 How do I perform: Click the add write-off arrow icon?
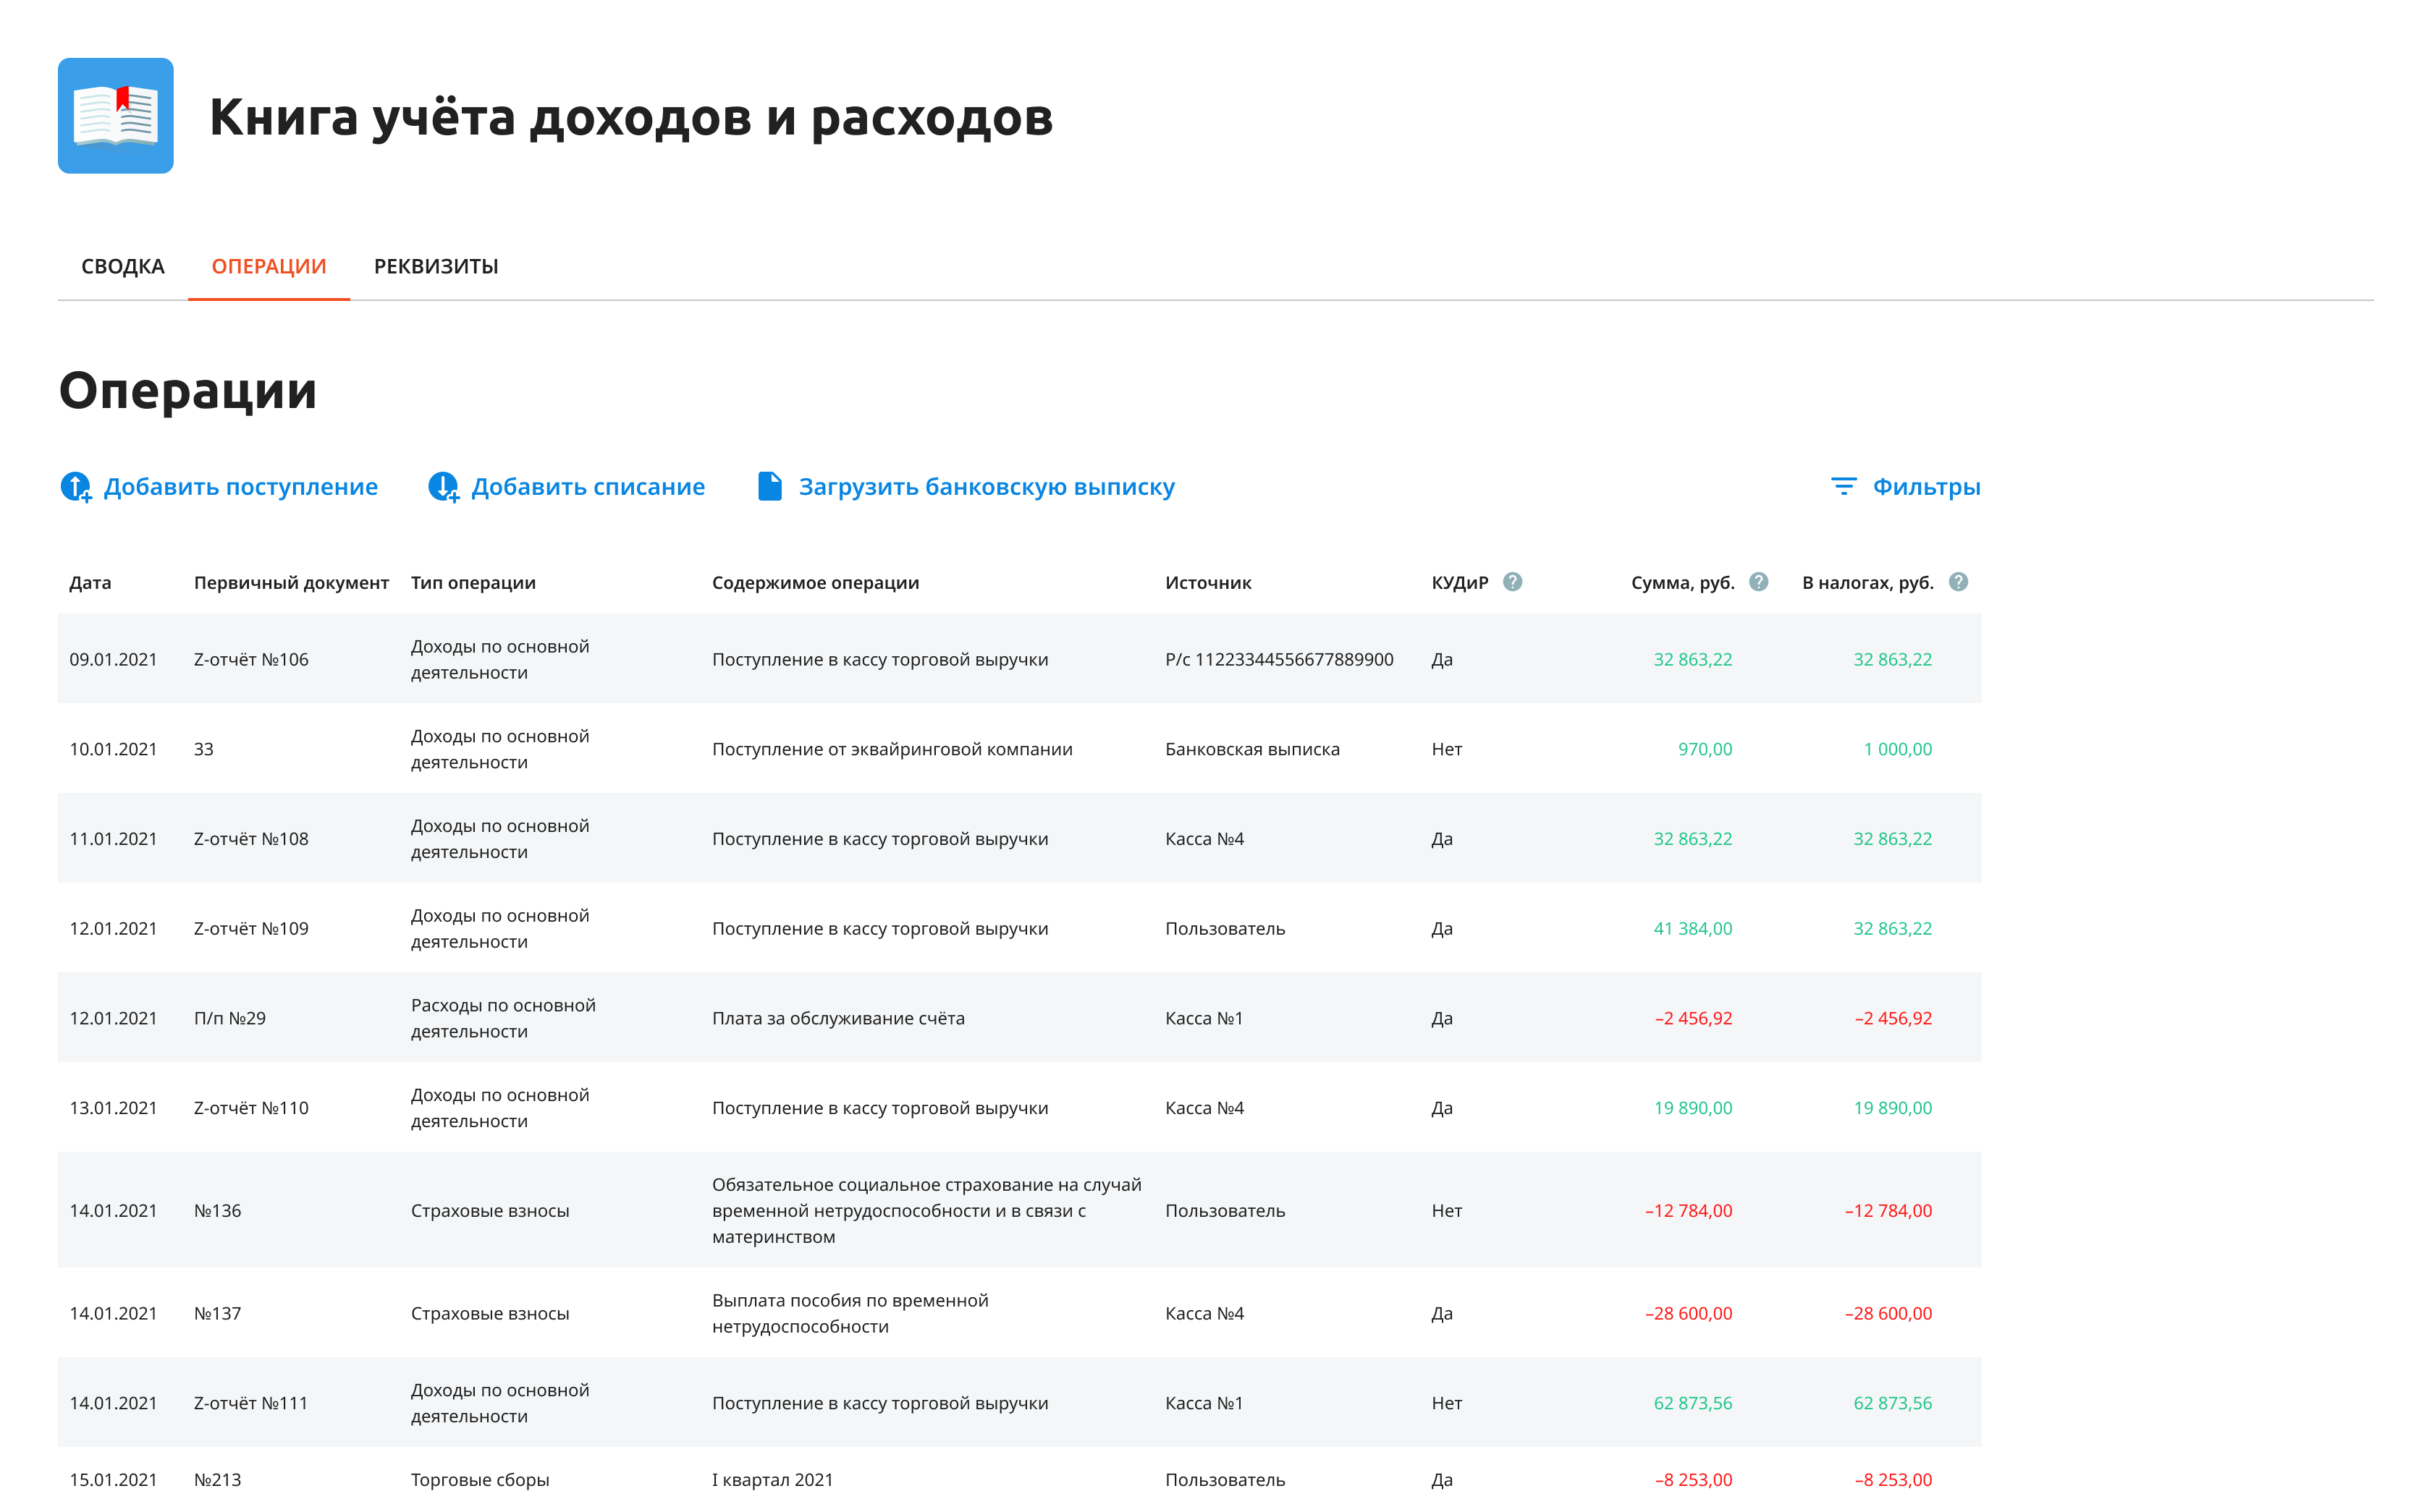click(x=443, y=487)
